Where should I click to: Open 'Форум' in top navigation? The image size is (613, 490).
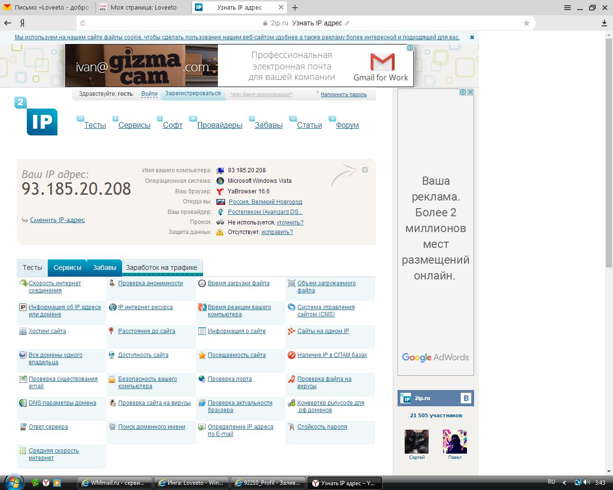(x=347, y=125)
